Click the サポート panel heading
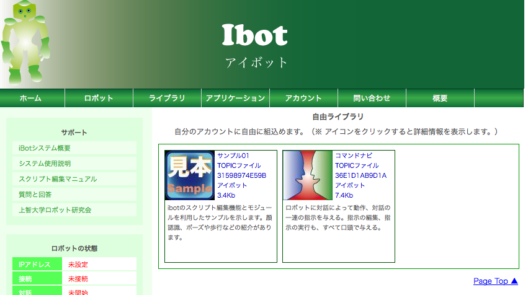 coord(74,133)
